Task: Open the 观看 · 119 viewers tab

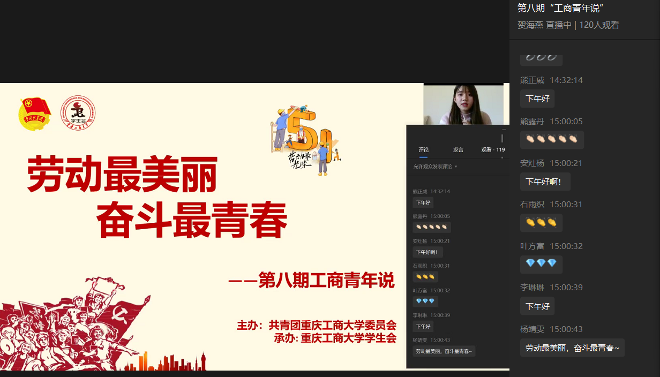Action: click(492, 150)
